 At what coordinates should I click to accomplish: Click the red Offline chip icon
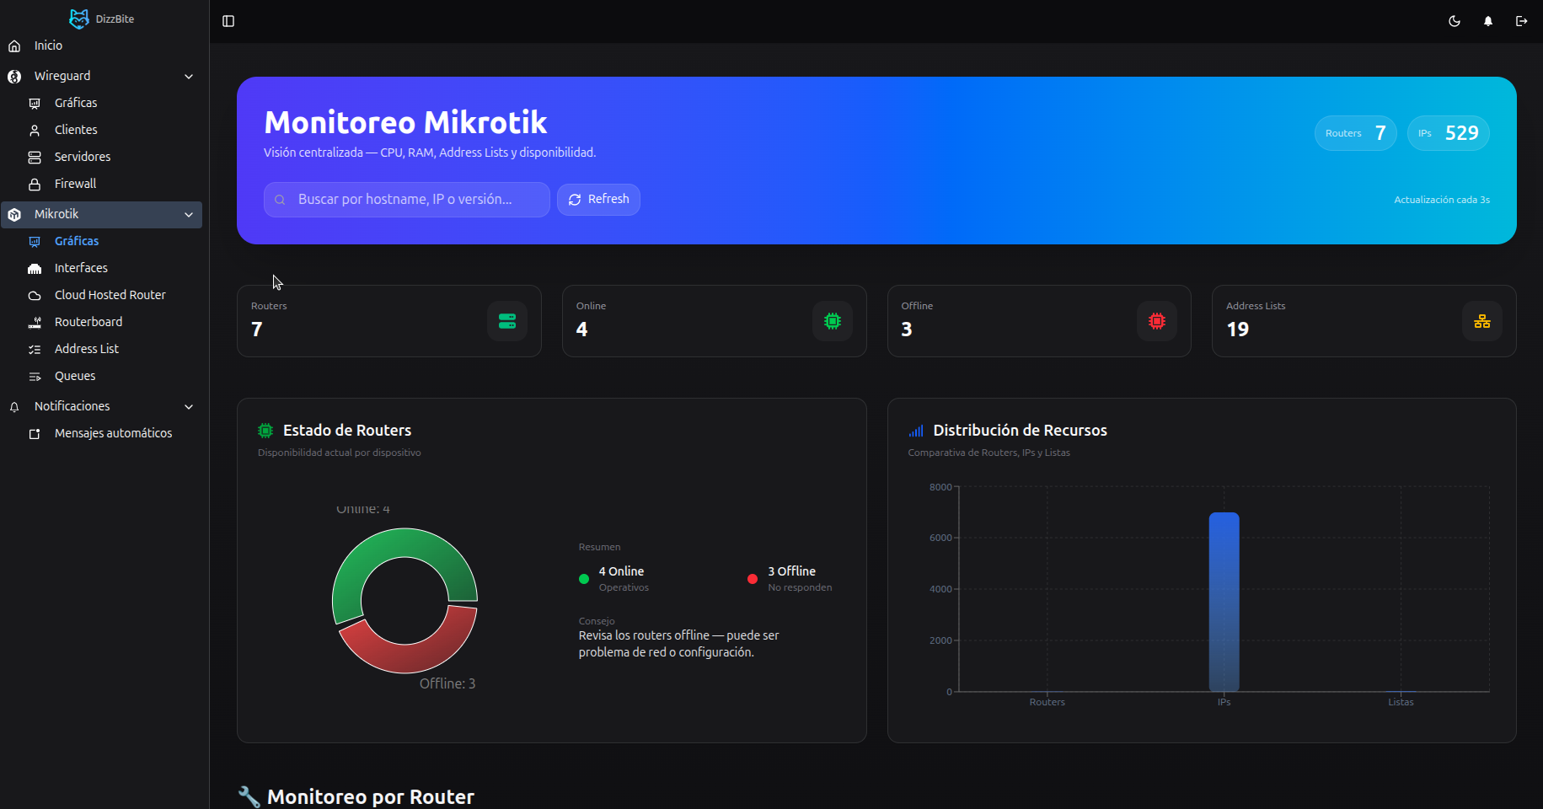tap(1156, 321)
